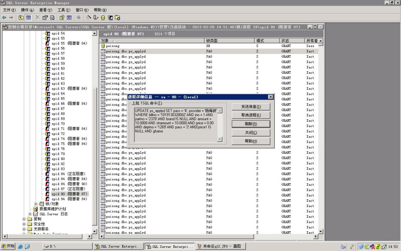Expand the SQL Server 日志 node
Image resolution: width=401 pixels, height=251 pixels.
point(30,214)
